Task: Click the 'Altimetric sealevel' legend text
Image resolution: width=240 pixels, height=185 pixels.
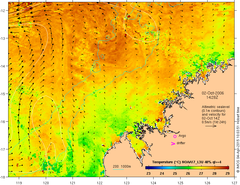Action: click(216, 107)
